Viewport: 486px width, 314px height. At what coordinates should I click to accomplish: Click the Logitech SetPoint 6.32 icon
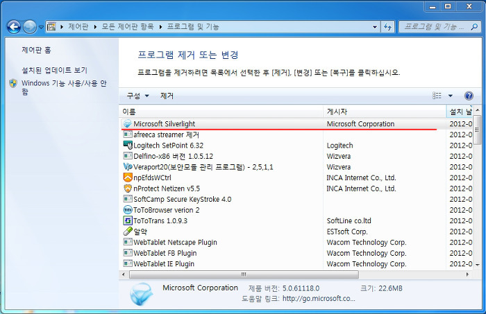pyautogui.click(x=127, y=146)
